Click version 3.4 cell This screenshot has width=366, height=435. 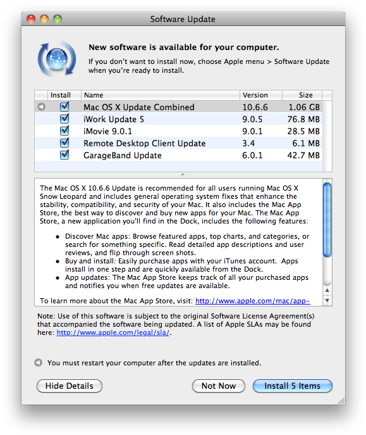click(248, 144)
